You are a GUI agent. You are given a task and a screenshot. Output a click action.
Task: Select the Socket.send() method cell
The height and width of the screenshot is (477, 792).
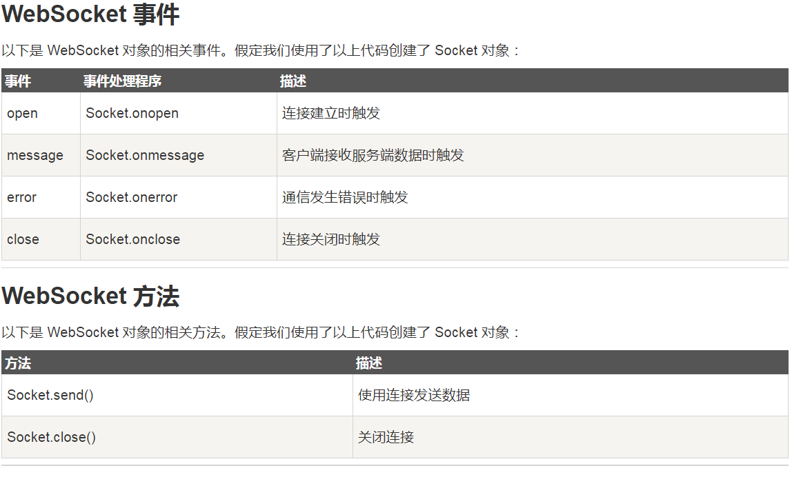pos(50,395)
